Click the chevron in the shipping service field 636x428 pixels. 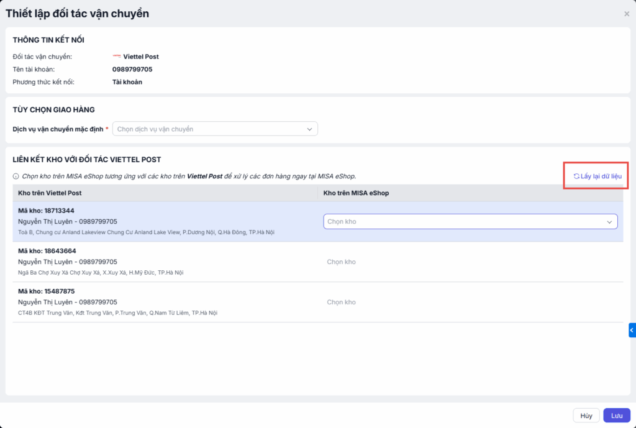(309, 129)
